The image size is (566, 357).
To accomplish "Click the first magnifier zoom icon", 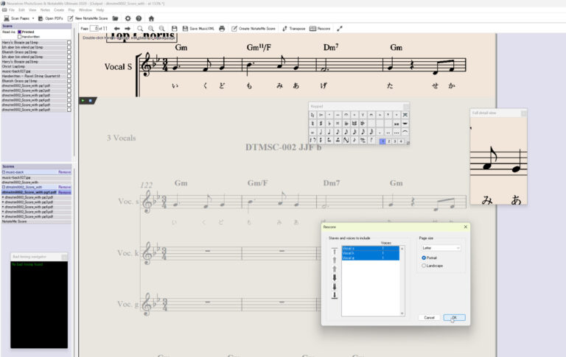I will tap(140, 29).
